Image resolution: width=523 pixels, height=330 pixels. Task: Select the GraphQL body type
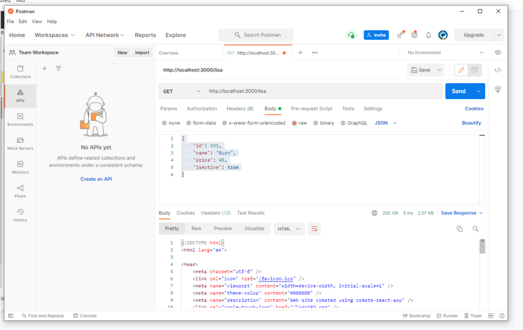(343, 123)
